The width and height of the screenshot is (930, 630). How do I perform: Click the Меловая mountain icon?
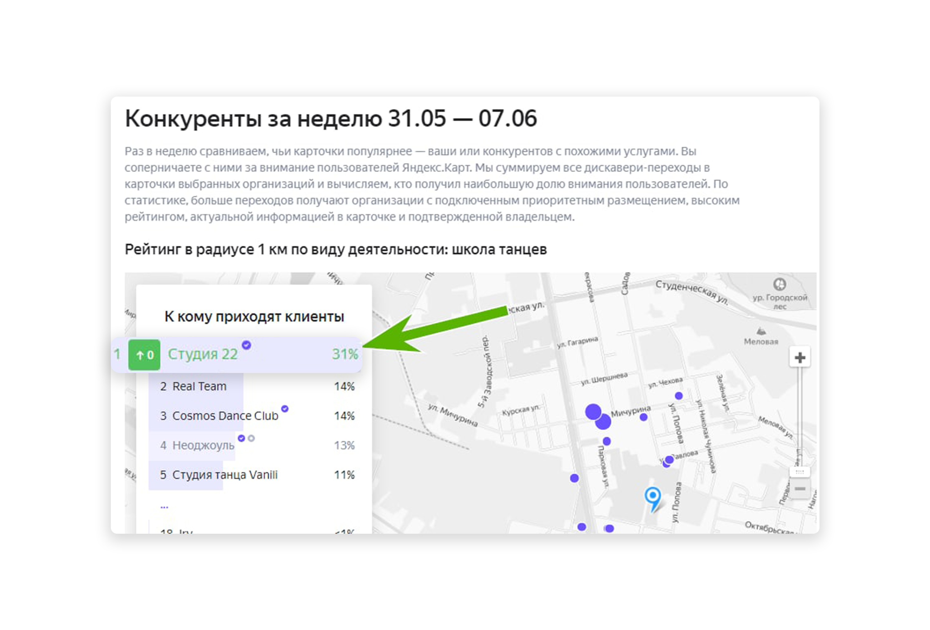click(761, 331)
